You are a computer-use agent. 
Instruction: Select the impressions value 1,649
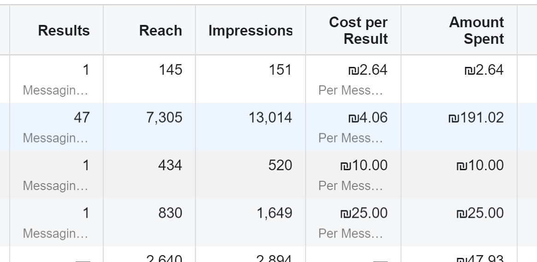click(274, 213)
